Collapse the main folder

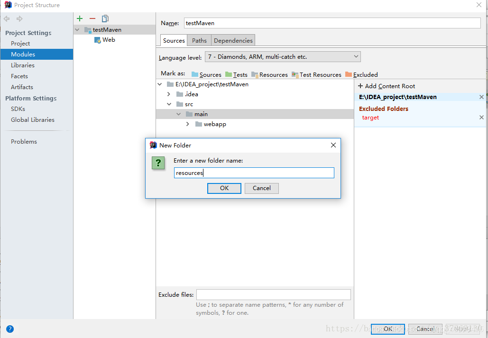179,114
